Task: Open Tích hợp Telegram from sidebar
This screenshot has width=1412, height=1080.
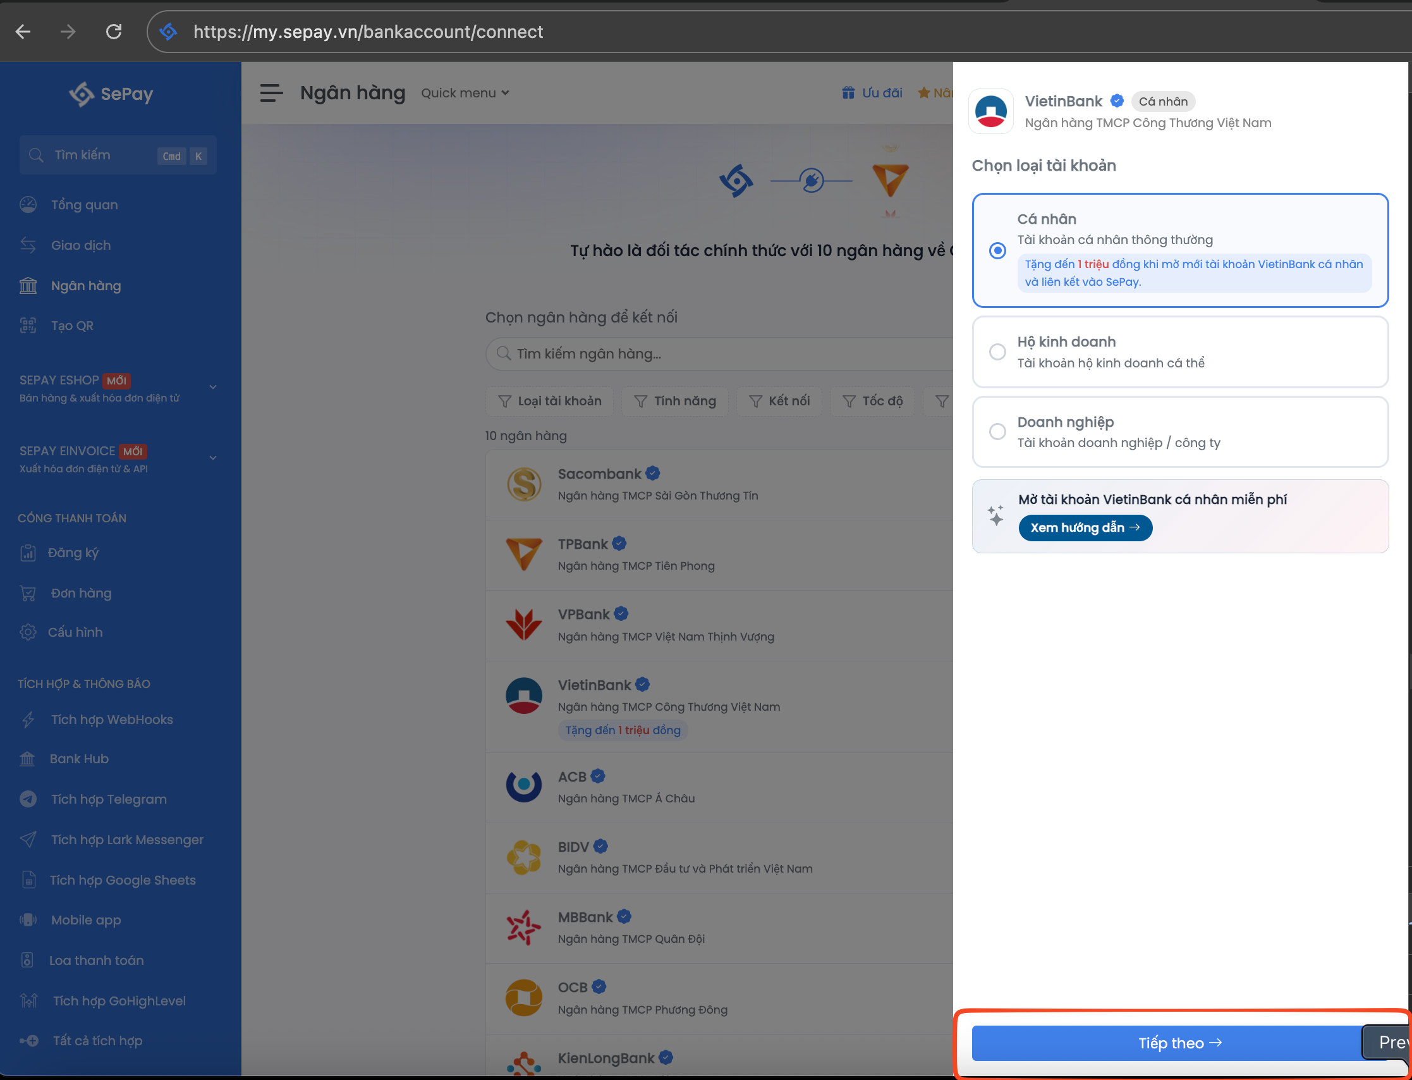Action: click(x=109, y=799)
